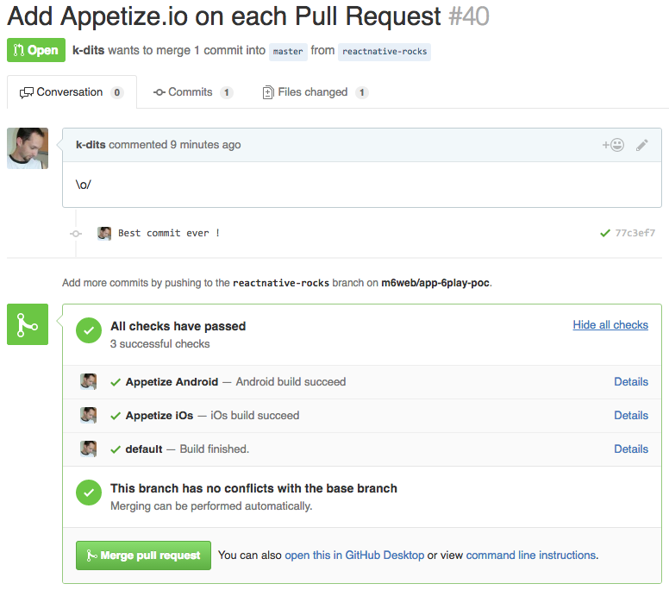Click 'Build finished.' status text

pyautogui.click(x=214, y=449)
